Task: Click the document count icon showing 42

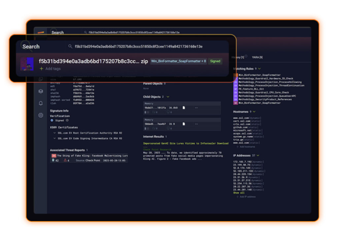Action: pos(53,160)
